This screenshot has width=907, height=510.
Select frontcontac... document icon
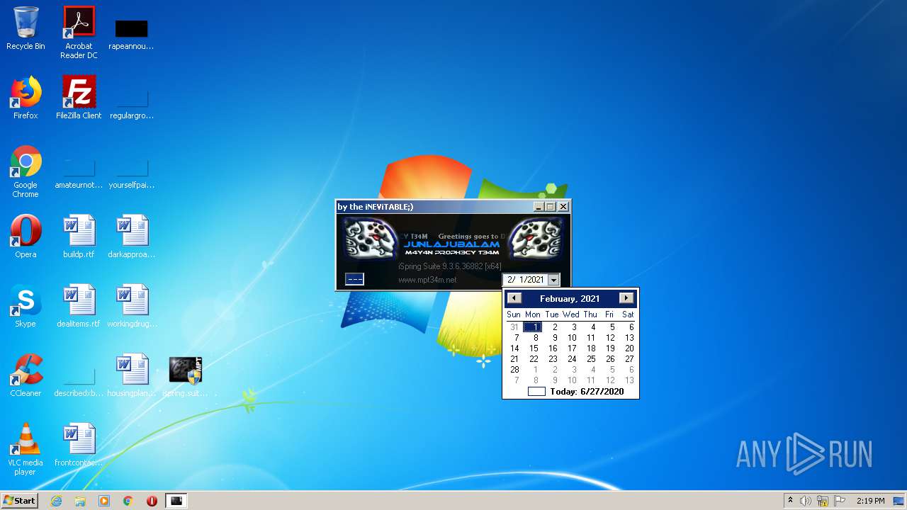point(79,445)
